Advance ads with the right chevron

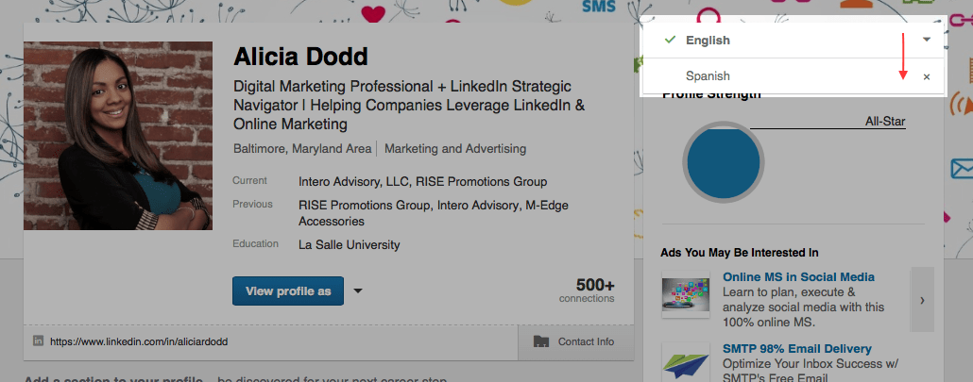click(922, 300)
